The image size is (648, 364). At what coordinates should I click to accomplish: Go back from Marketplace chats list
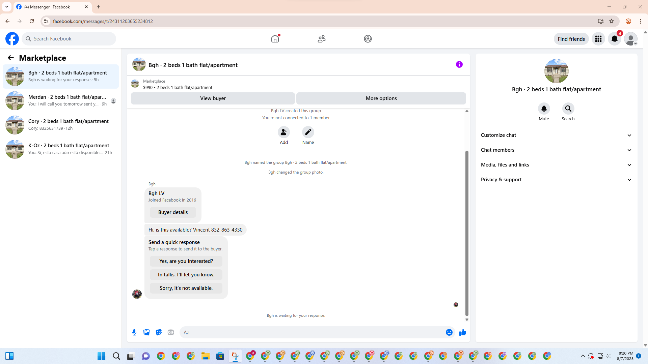[11, 58]
